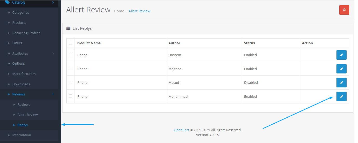The height and width of the screenshot is (143, 358).
Task: Collapse the Reviews submenu in sidebar
Action: [53, 94]
